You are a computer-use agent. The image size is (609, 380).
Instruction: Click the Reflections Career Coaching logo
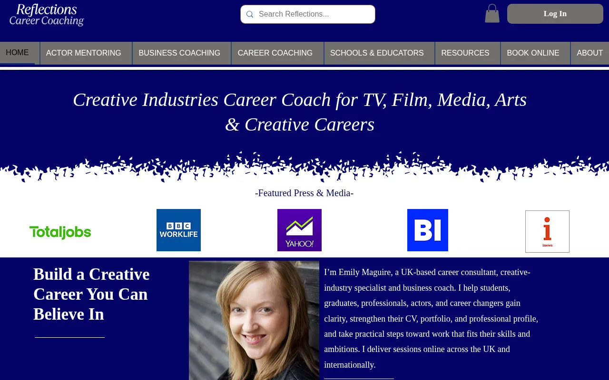coord(47,15)
